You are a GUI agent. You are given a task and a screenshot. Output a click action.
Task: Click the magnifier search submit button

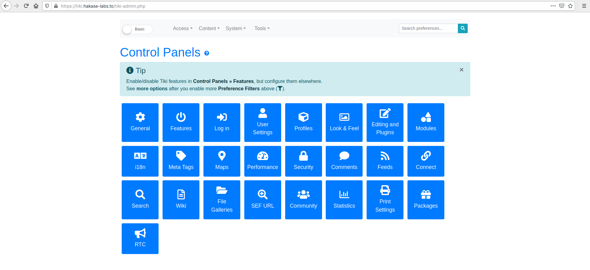tap(463, 28)
